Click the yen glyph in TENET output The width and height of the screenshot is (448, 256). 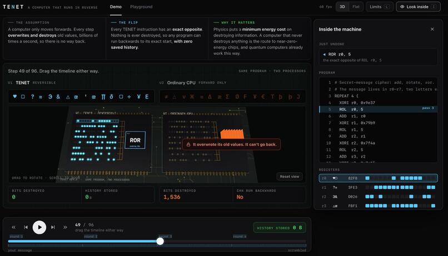[138, 96]
